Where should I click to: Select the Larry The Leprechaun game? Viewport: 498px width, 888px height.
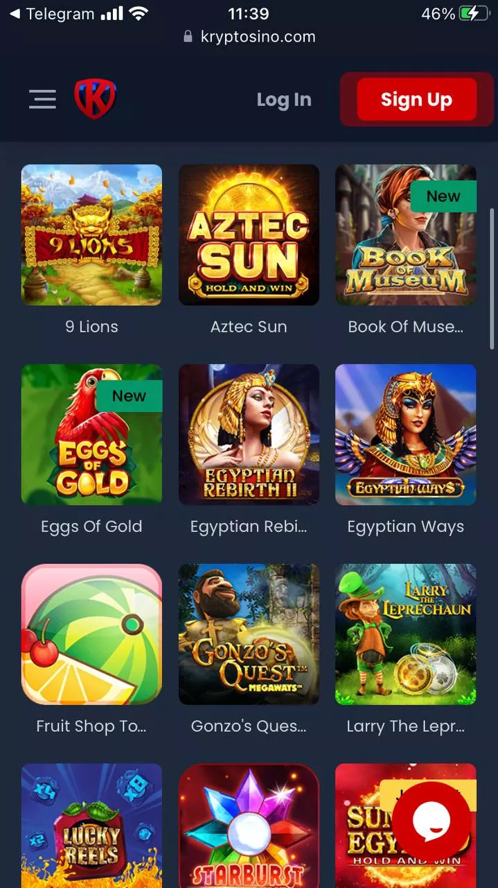coord(406,634)
